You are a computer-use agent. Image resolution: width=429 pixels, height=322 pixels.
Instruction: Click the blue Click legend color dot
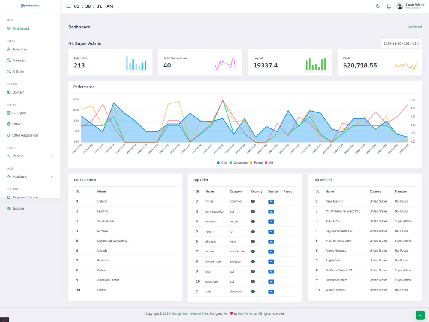tap(218, 163)
